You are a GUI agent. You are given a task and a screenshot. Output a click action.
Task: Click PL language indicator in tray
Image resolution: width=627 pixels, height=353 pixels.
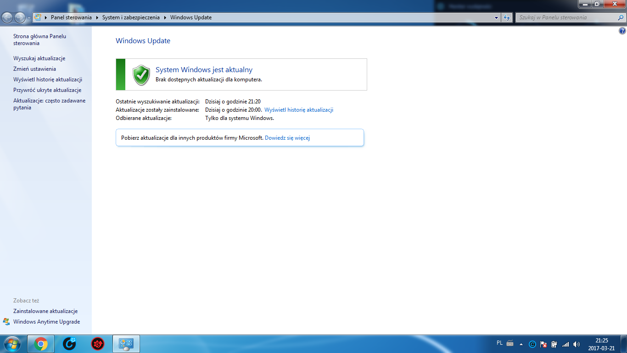[x=499, y=343]
